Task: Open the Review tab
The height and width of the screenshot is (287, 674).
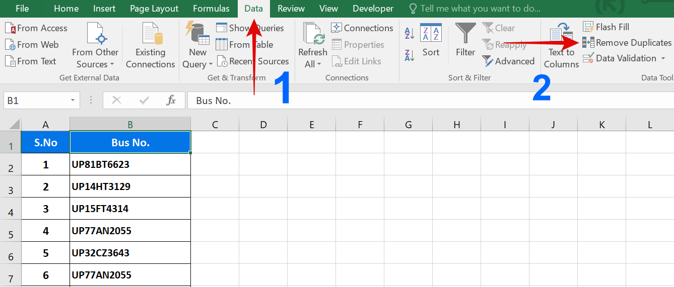Action: 291,9
